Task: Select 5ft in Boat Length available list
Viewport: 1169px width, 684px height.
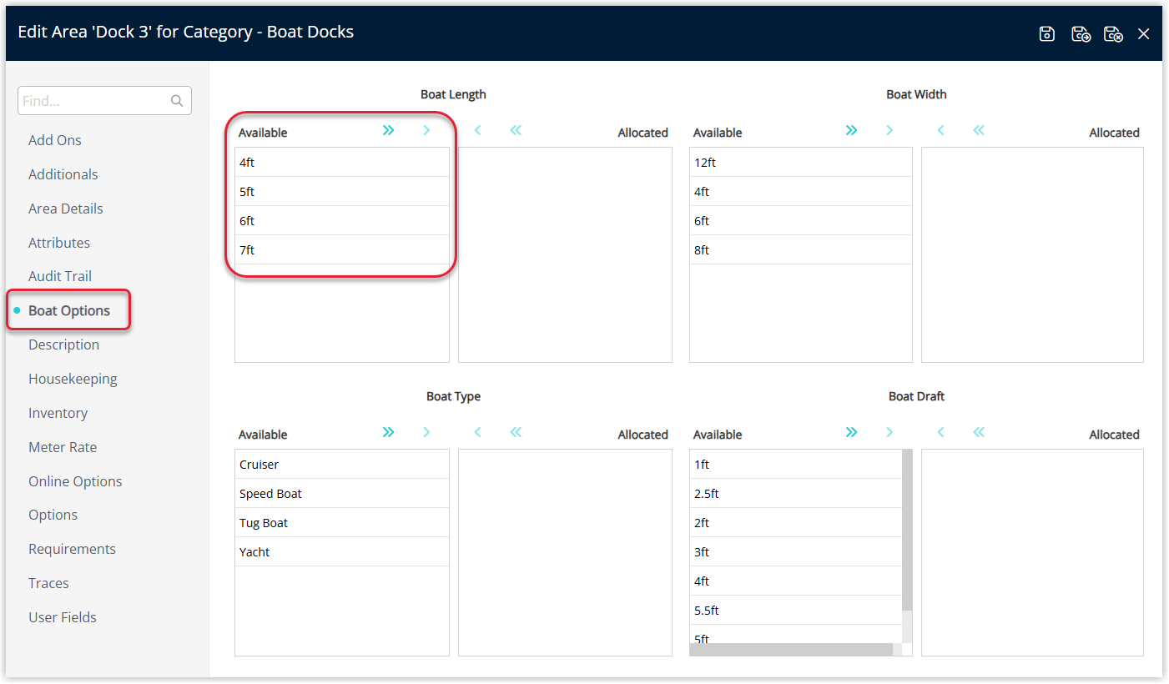Action: point(342,192)
